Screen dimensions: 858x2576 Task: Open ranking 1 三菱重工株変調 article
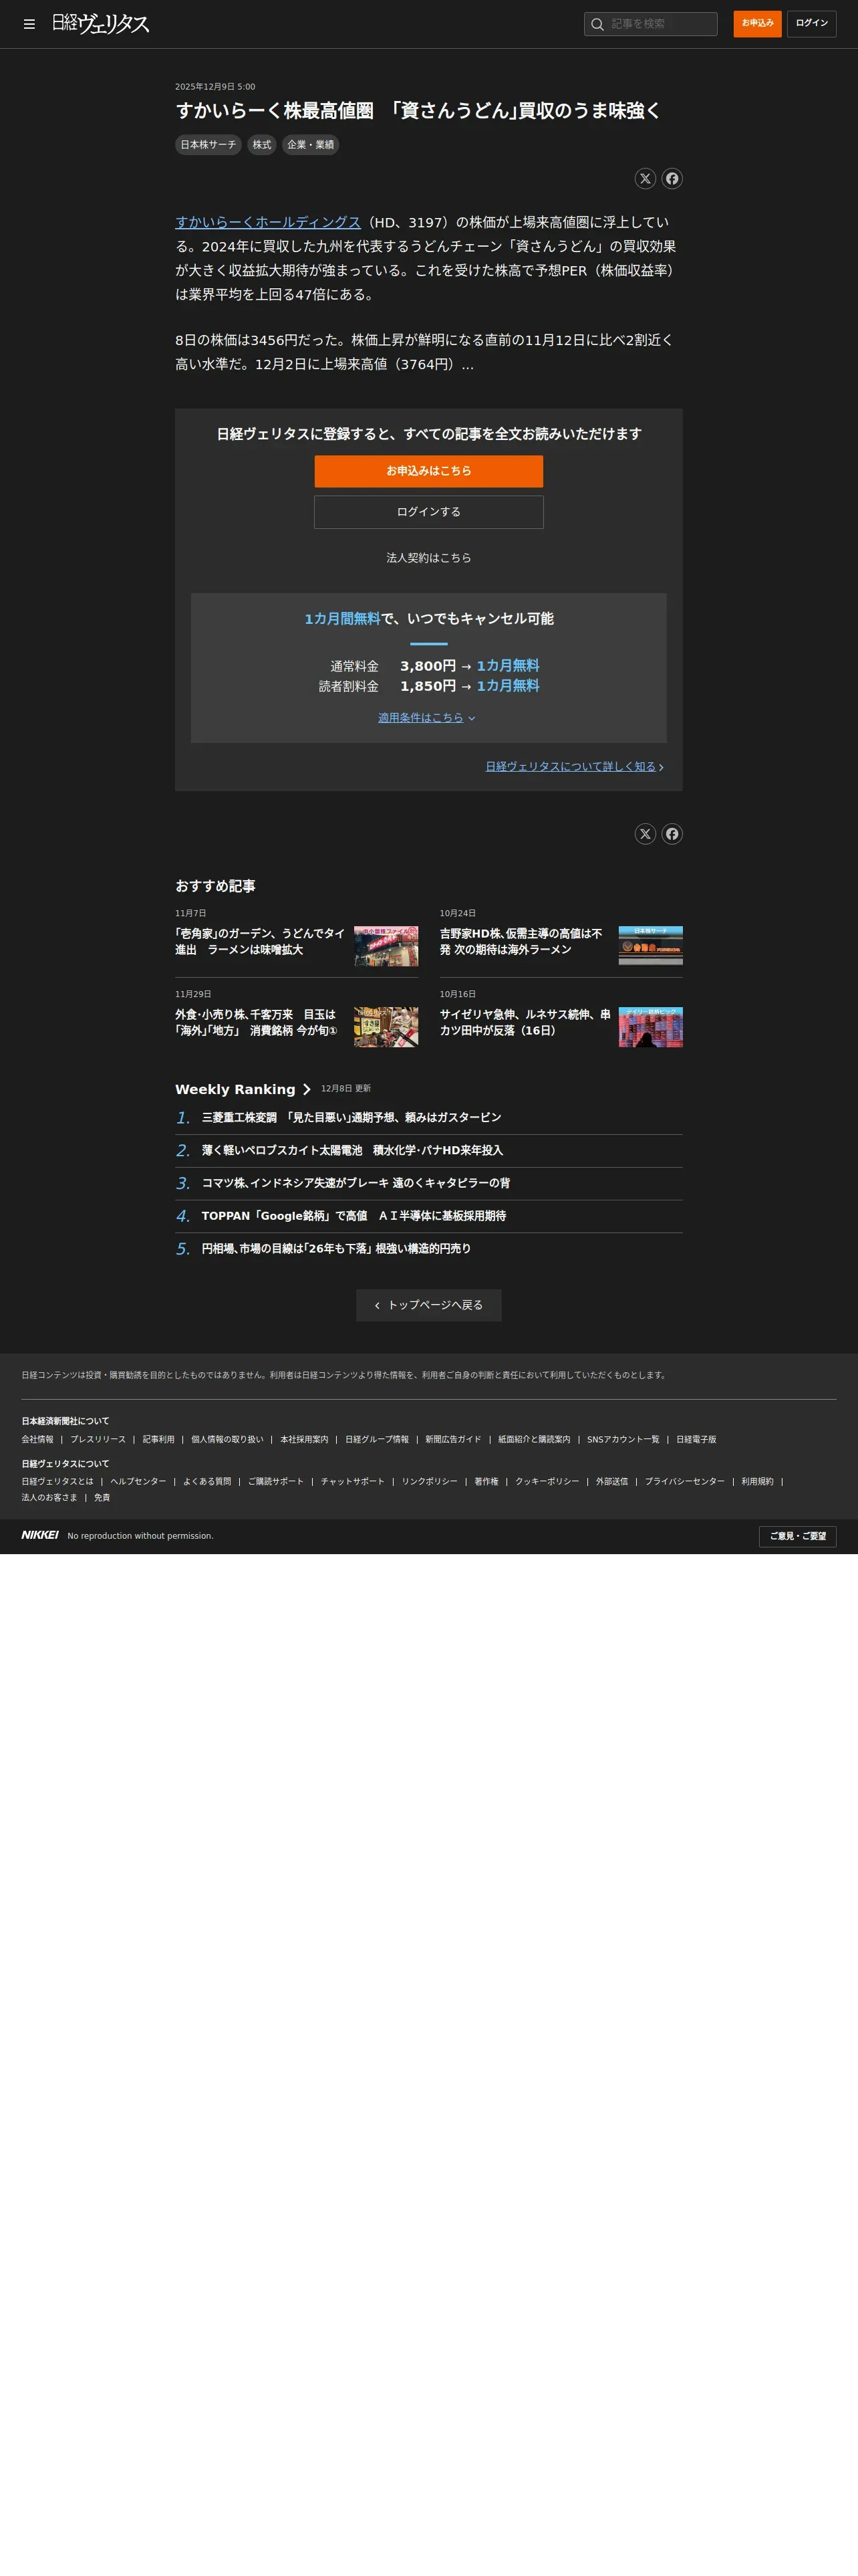point(351,1118)
